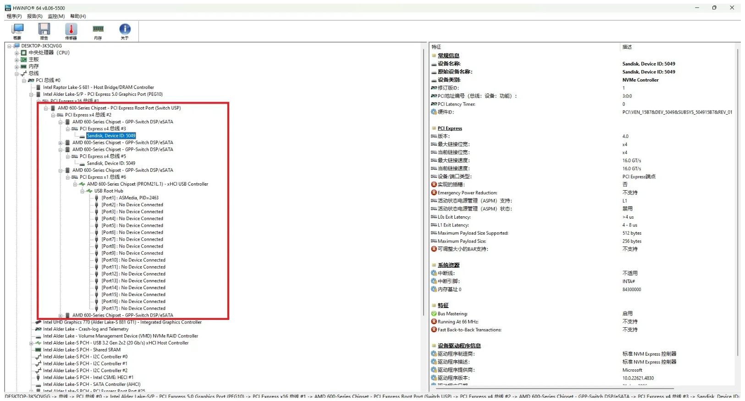The image size is (745, 401).
Task: Click the green check icon beside Bus Mastering
Action: [434, 314]
